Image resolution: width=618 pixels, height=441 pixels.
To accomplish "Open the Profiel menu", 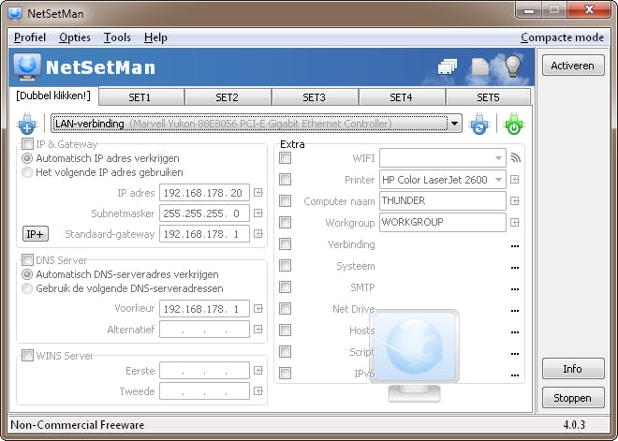I will coord(30,37).
